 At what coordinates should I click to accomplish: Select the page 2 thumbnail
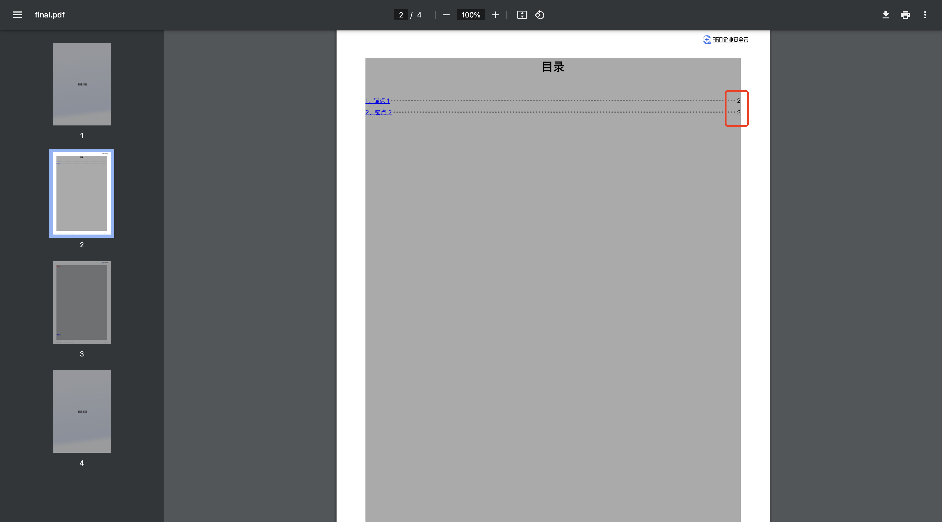click(82, 193)
